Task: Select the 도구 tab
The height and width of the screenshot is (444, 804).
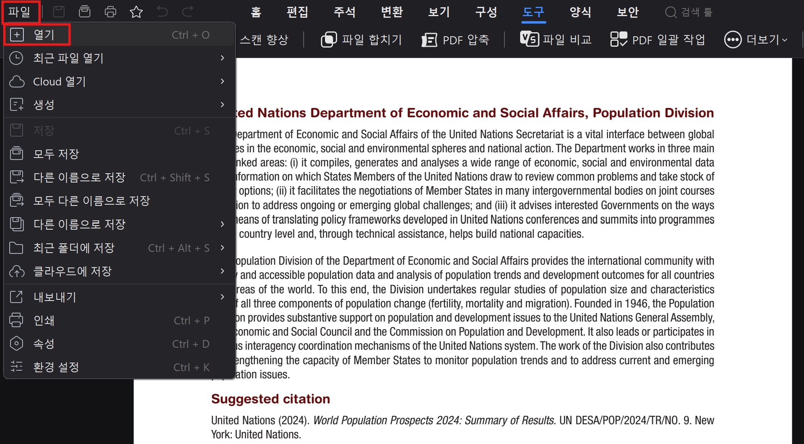Action: click(533, 12)
